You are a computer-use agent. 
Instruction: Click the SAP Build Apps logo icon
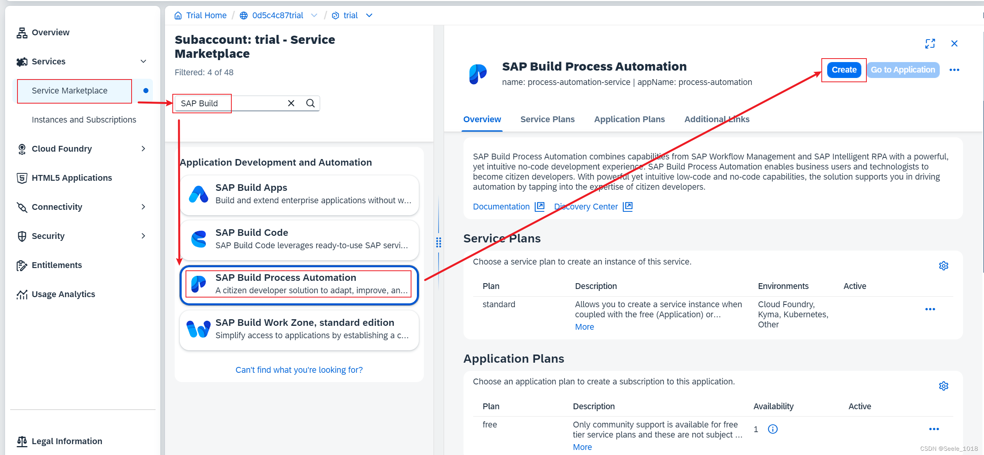pos(198,194)
